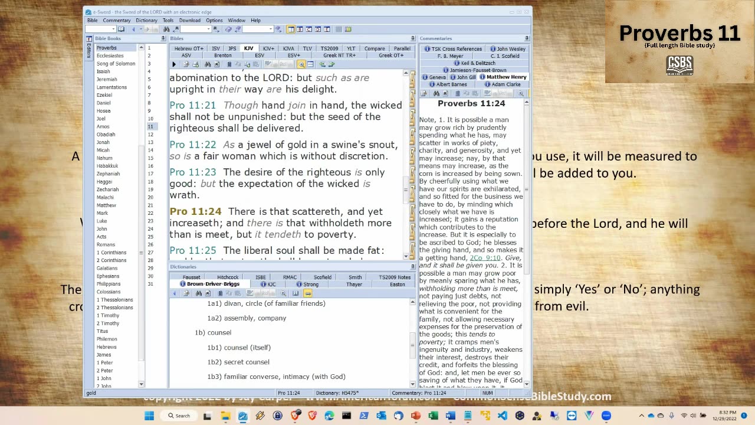This screenshot has height=425, width=755.
Task: Open the Scofield dictionary tab
Action: pos(322,277)
